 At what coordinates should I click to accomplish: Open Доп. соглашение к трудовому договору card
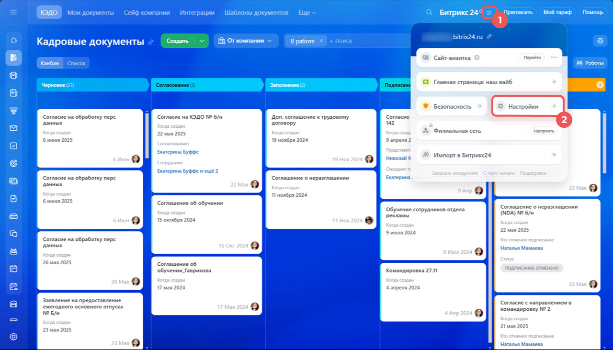(x=321, y=138)
